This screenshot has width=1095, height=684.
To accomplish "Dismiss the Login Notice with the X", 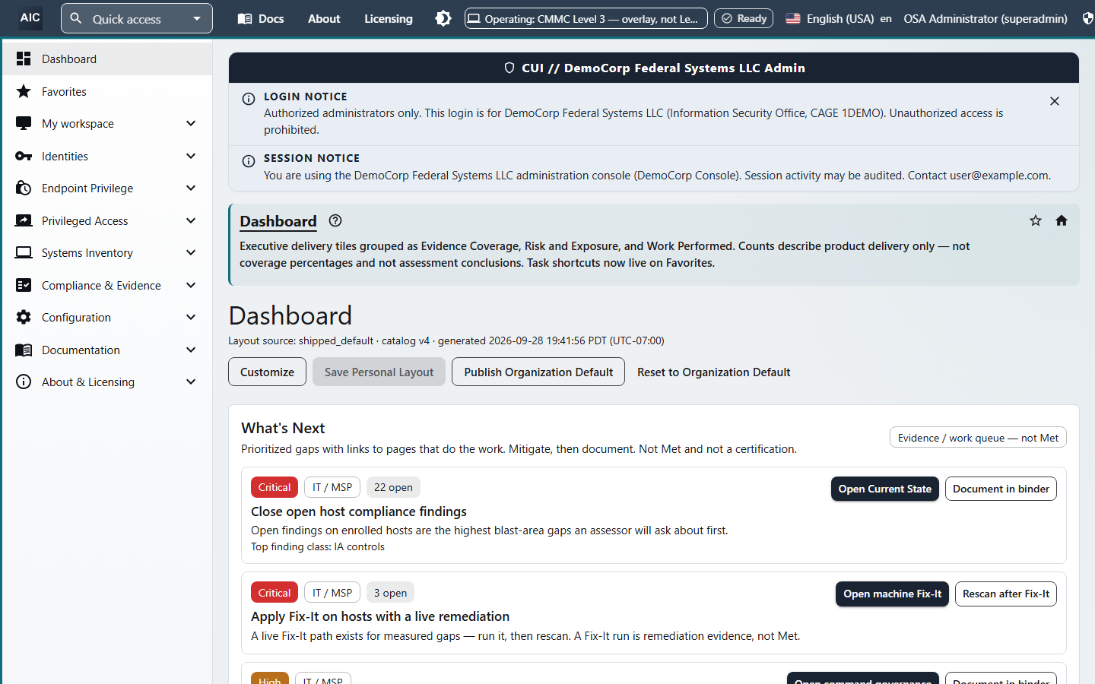I will point(1055,101).
